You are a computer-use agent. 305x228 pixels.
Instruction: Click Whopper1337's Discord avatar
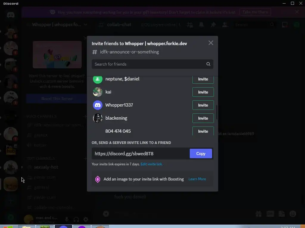click(98, 105)
